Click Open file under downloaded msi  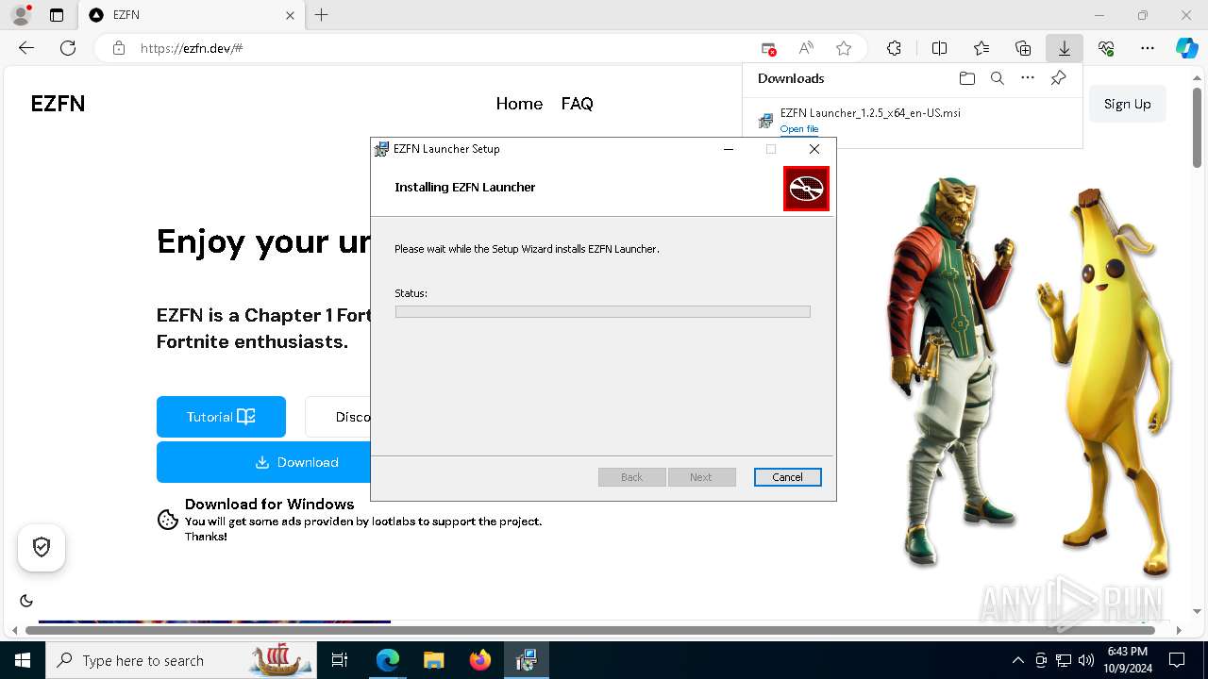pyautogui.click(x=799, y=129)
